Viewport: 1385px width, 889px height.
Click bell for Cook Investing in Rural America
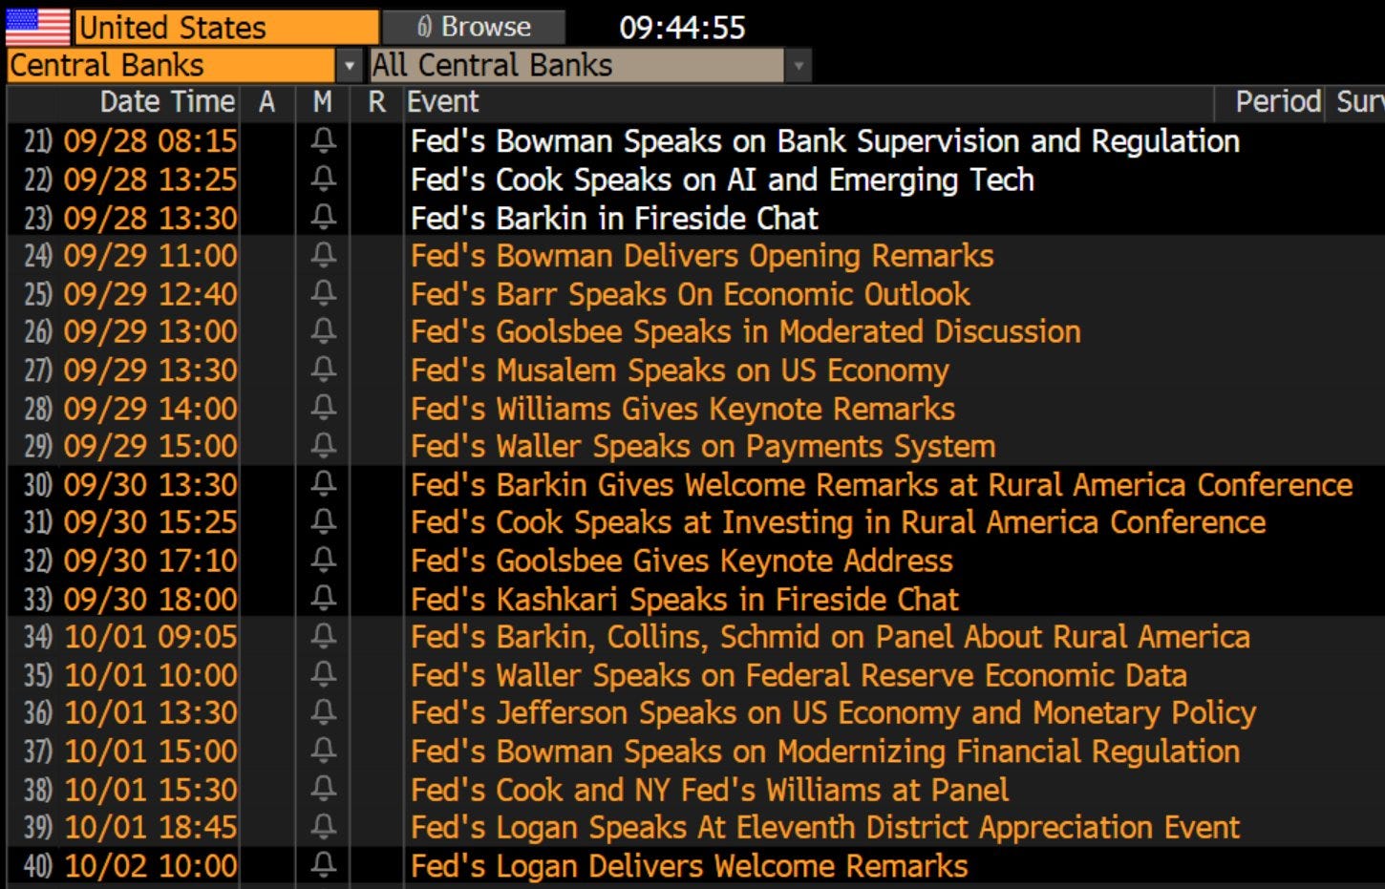[323, 522]
